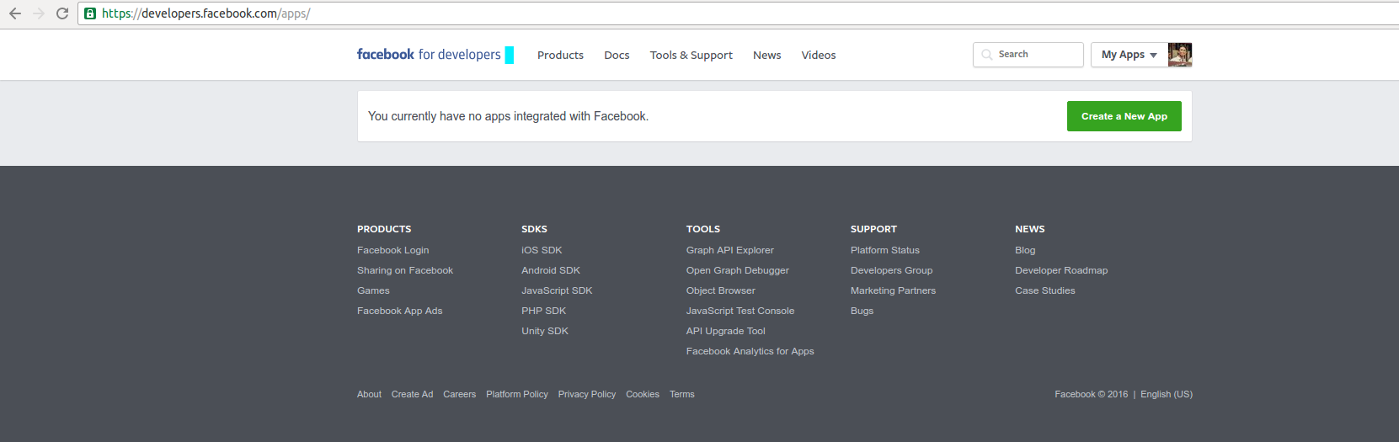Open the Unity SDK link
Viewport: 1399px width, 442px height.
[545, 331]
